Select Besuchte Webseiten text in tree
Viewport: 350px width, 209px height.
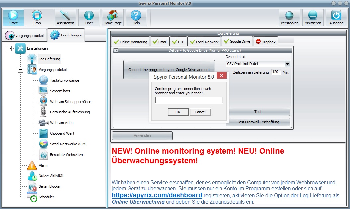(x=66, y=155)
